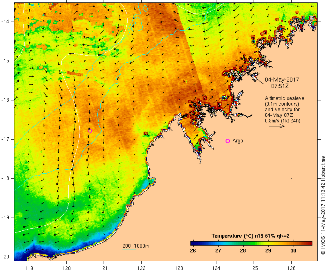Click the magenta Argo legend circle
This screenshot has height=272, width=328.
pos(228,141)
